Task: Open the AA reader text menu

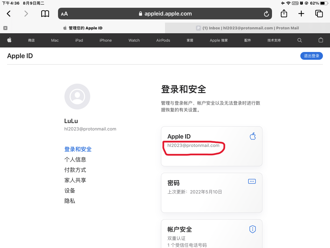Action: (x=64, y=14)
